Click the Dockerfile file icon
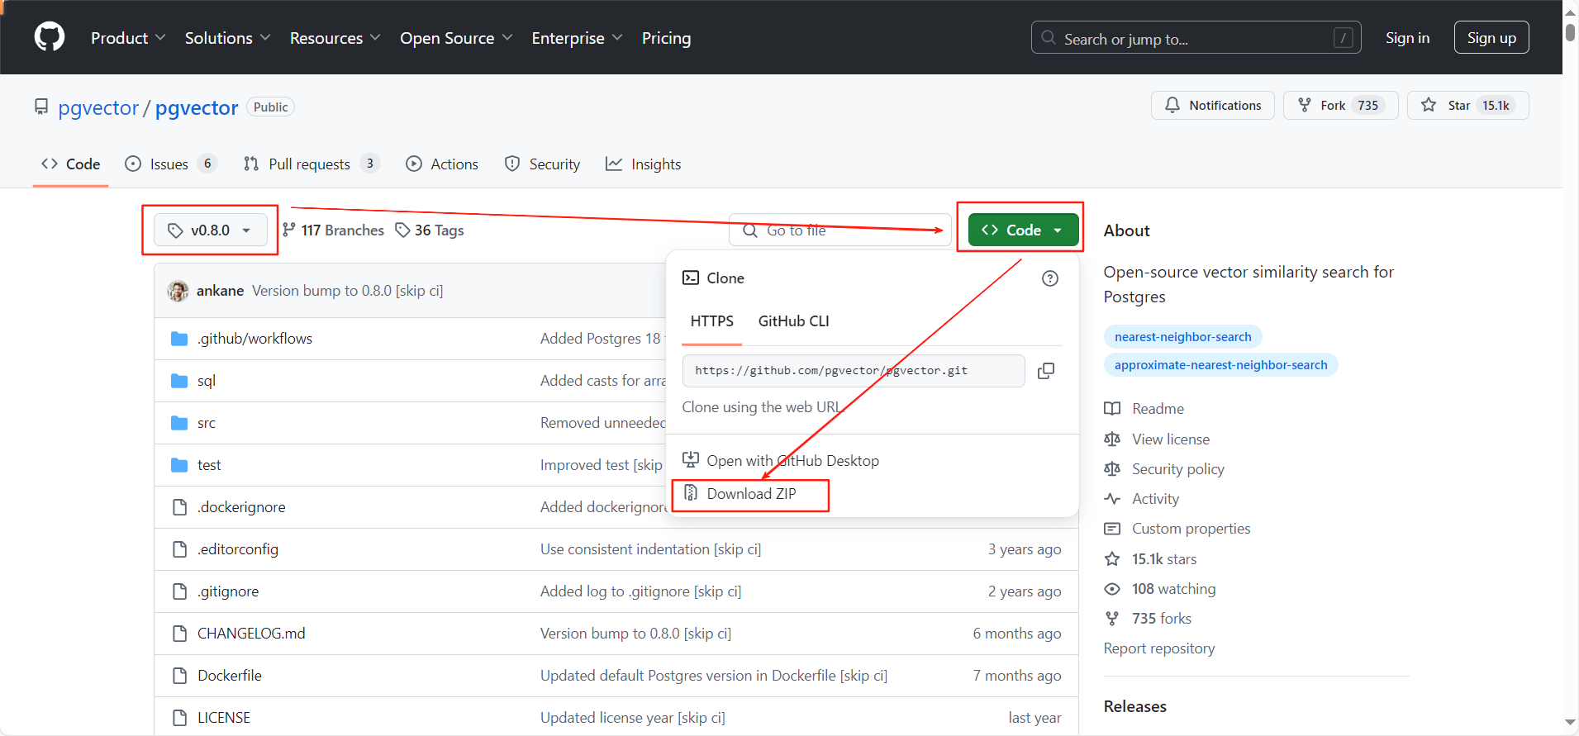The height and width of the screenshot is (736, 1579). (179, 676)
